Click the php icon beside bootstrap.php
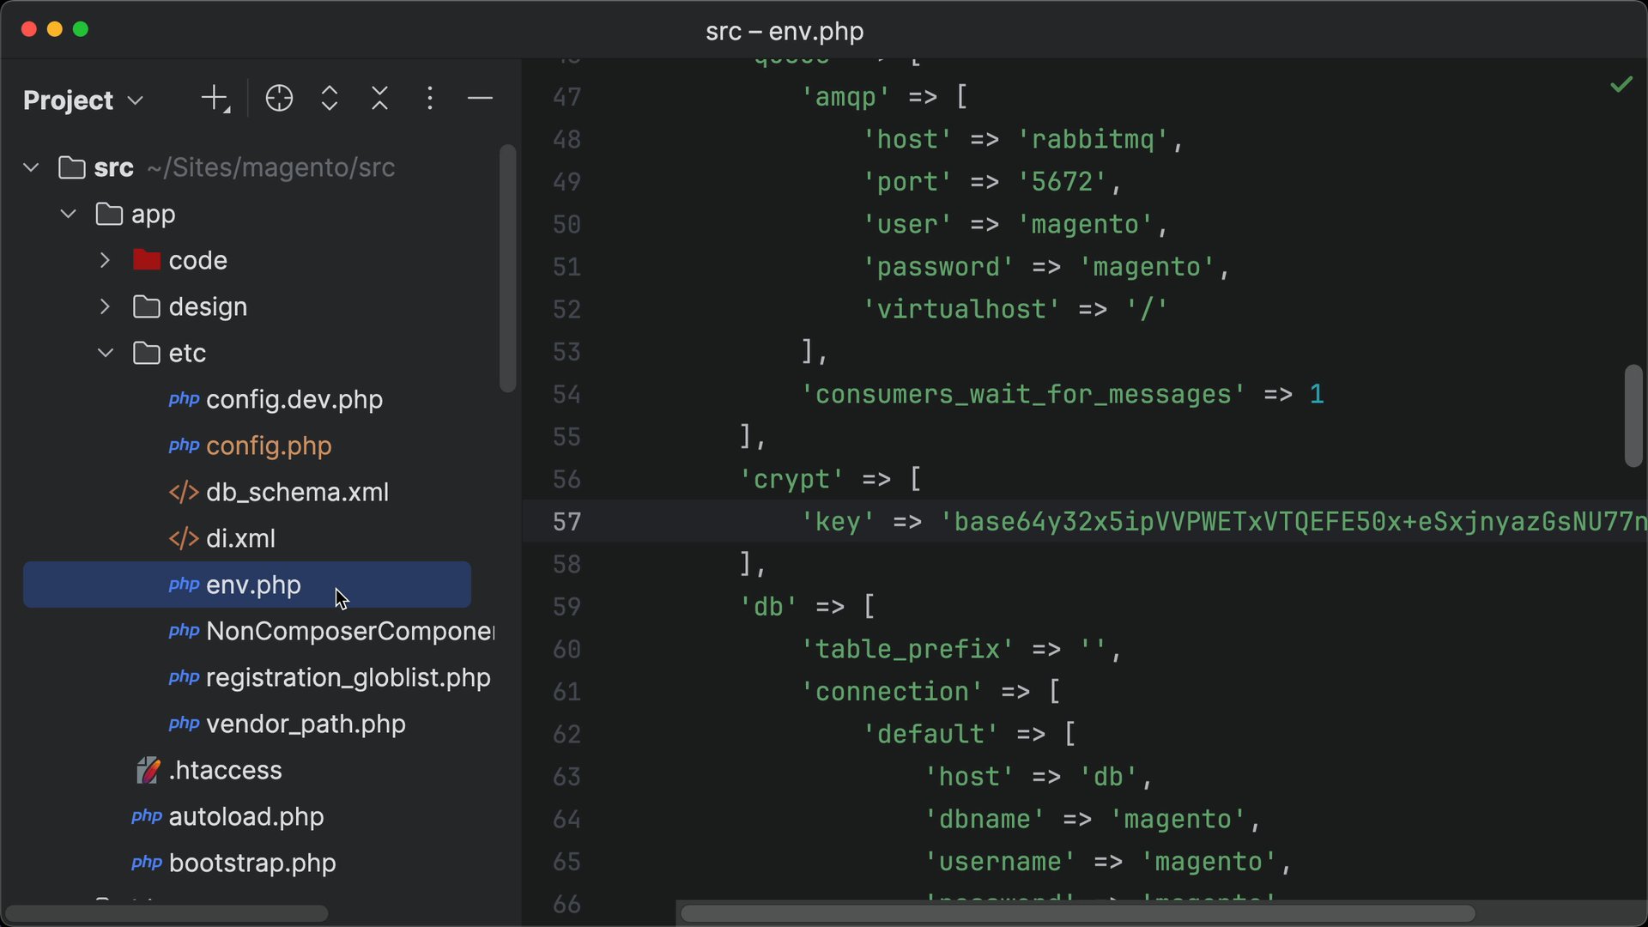Image resolution: width=1648 pixels, height=927 pixels. point(147,863)
